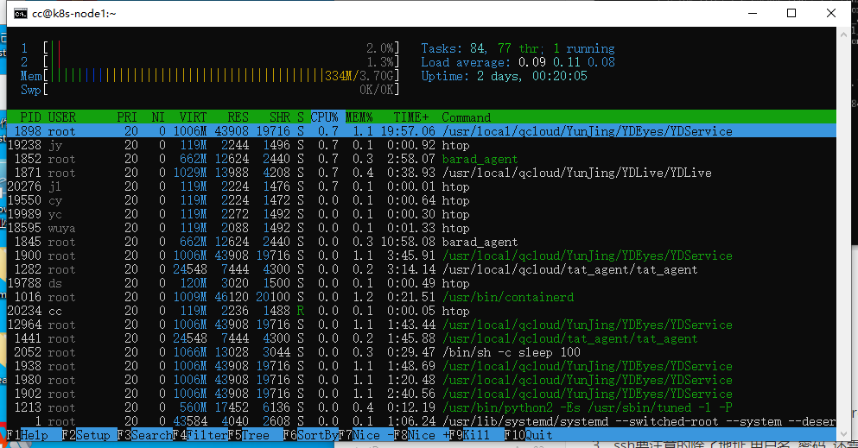Select process 1938 YDService row

tap(422, 366)
